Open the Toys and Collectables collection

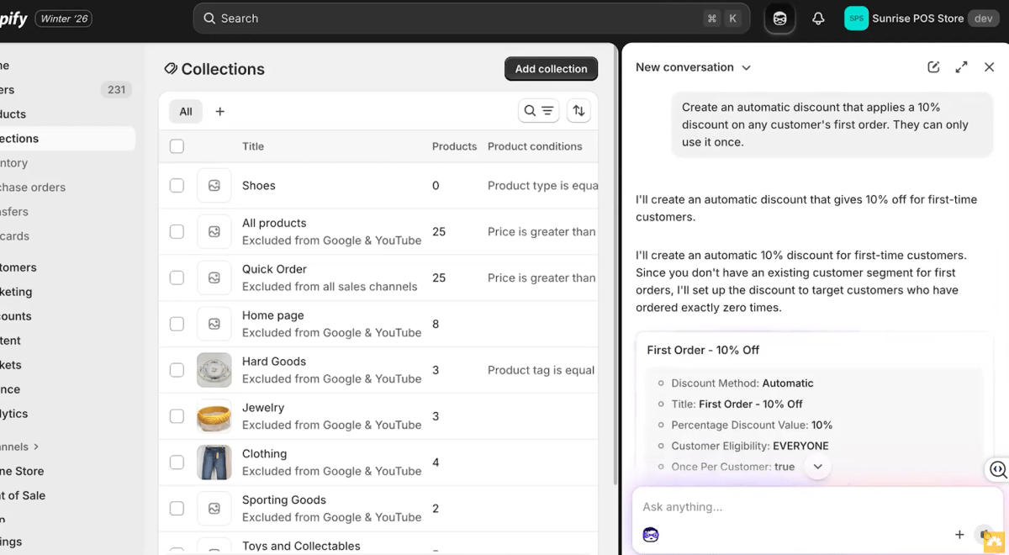pyautogui.click(x=301, y=546)
